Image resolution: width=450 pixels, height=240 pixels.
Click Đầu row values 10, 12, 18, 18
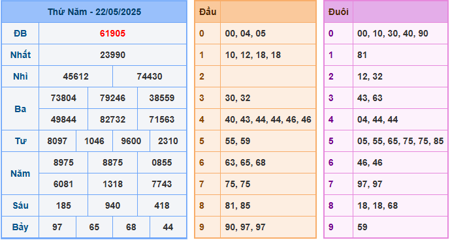(253, 55)
